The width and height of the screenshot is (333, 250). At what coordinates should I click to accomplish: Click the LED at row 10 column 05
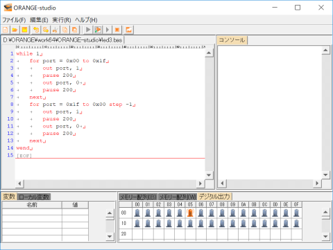[190, 223]
